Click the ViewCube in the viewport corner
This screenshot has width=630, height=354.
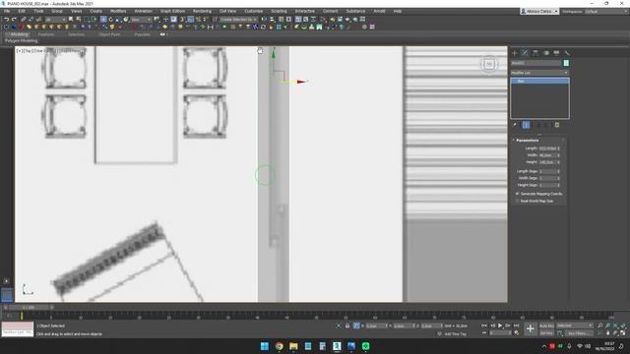coord(489,64)
